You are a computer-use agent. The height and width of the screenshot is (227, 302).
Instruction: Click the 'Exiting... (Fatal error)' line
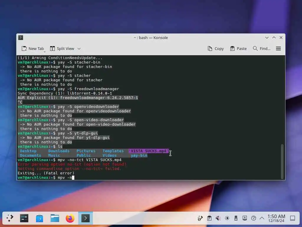point(46,173)
